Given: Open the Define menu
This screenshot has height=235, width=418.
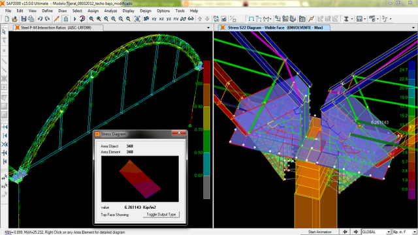Looking at the screenshot, I should 47,11.
